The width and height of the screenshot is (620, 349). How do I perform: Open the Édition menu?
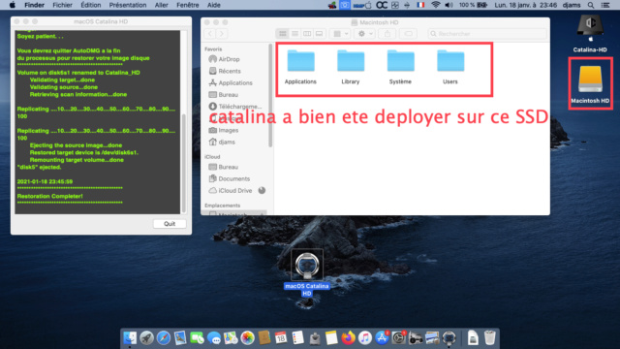(91, 5)
